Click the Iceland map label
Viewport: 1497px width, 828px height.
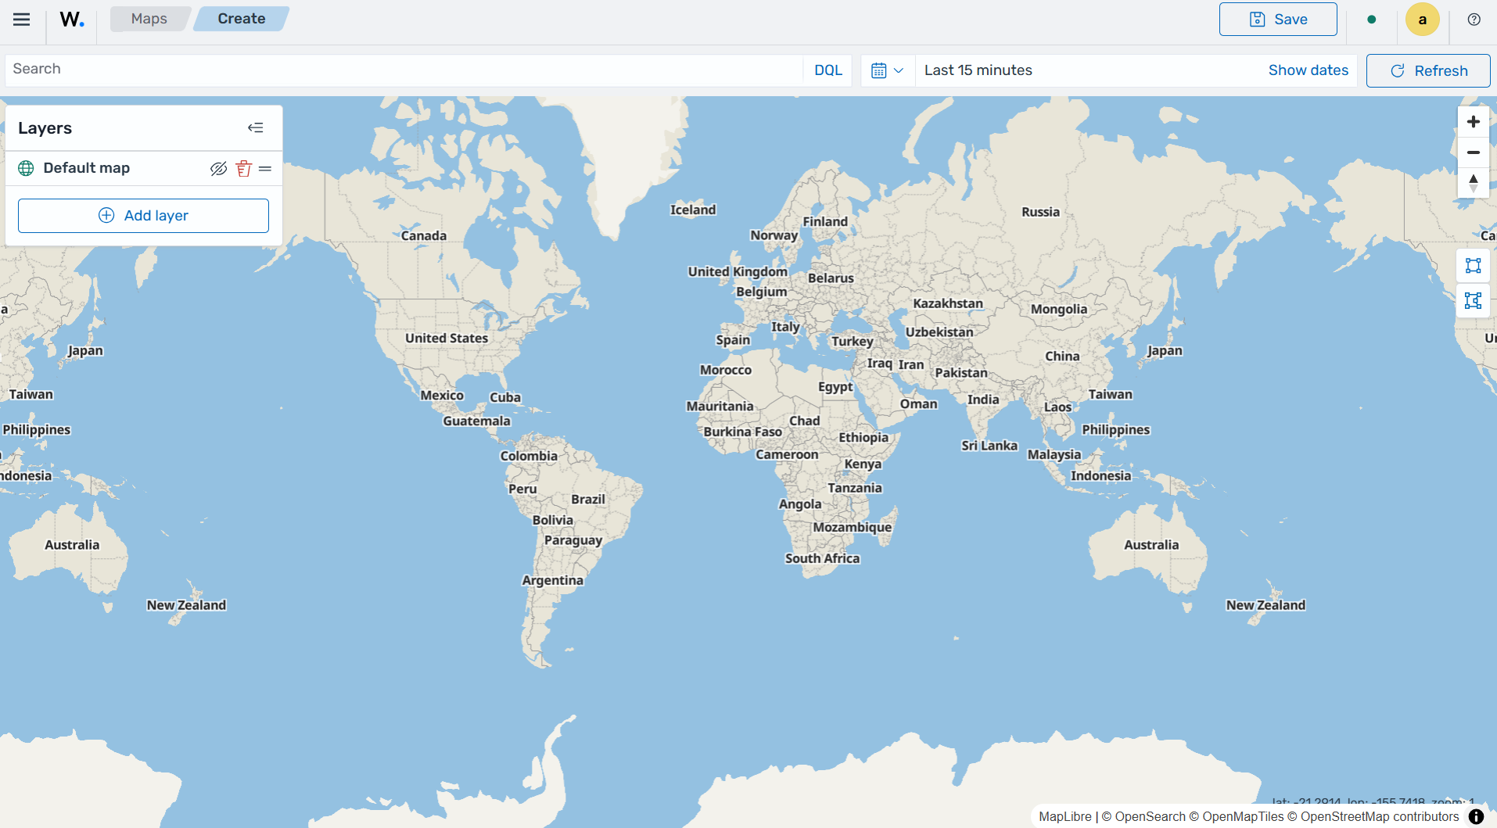[x=693, y=210]
